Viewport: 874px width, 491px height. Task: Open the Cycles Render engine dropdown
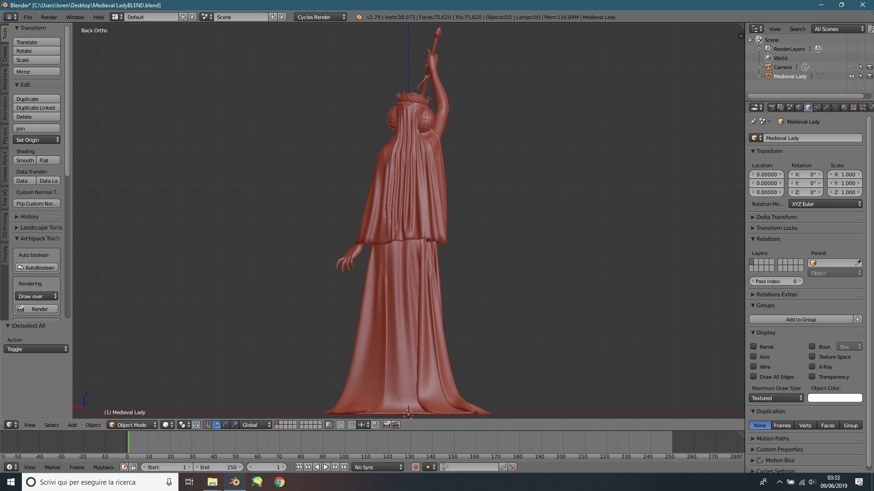pos(320,17)
